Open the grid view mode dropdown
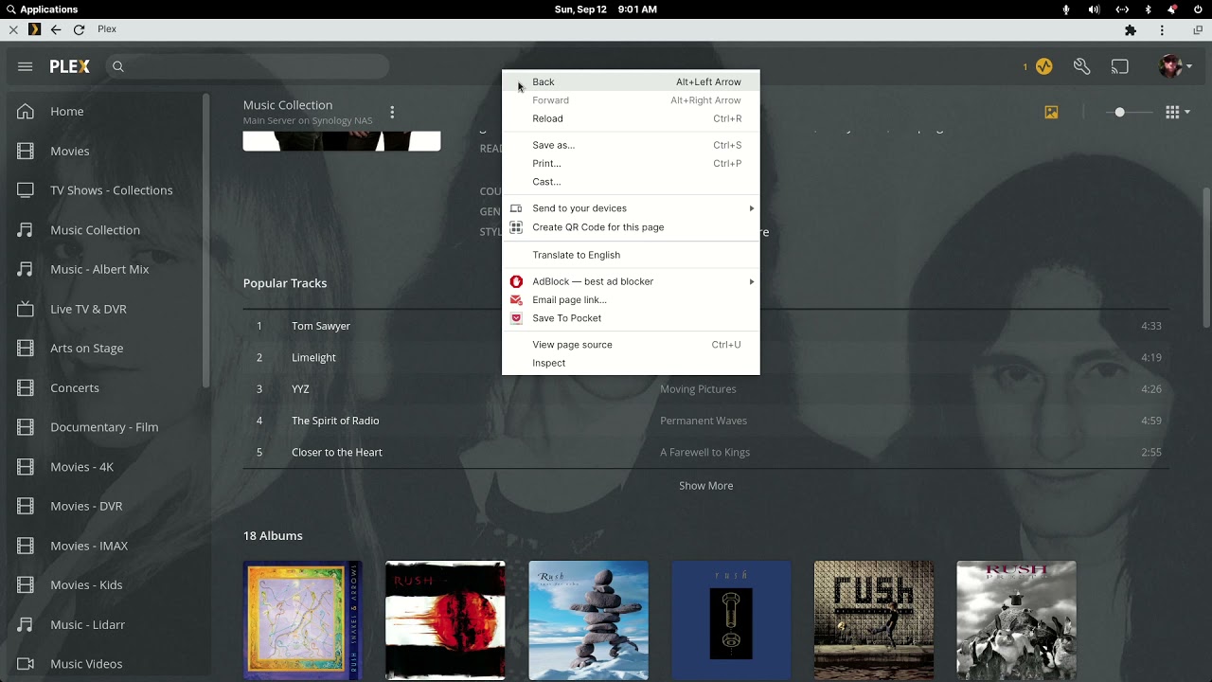1212x682 pixels. coord(1178,112)
